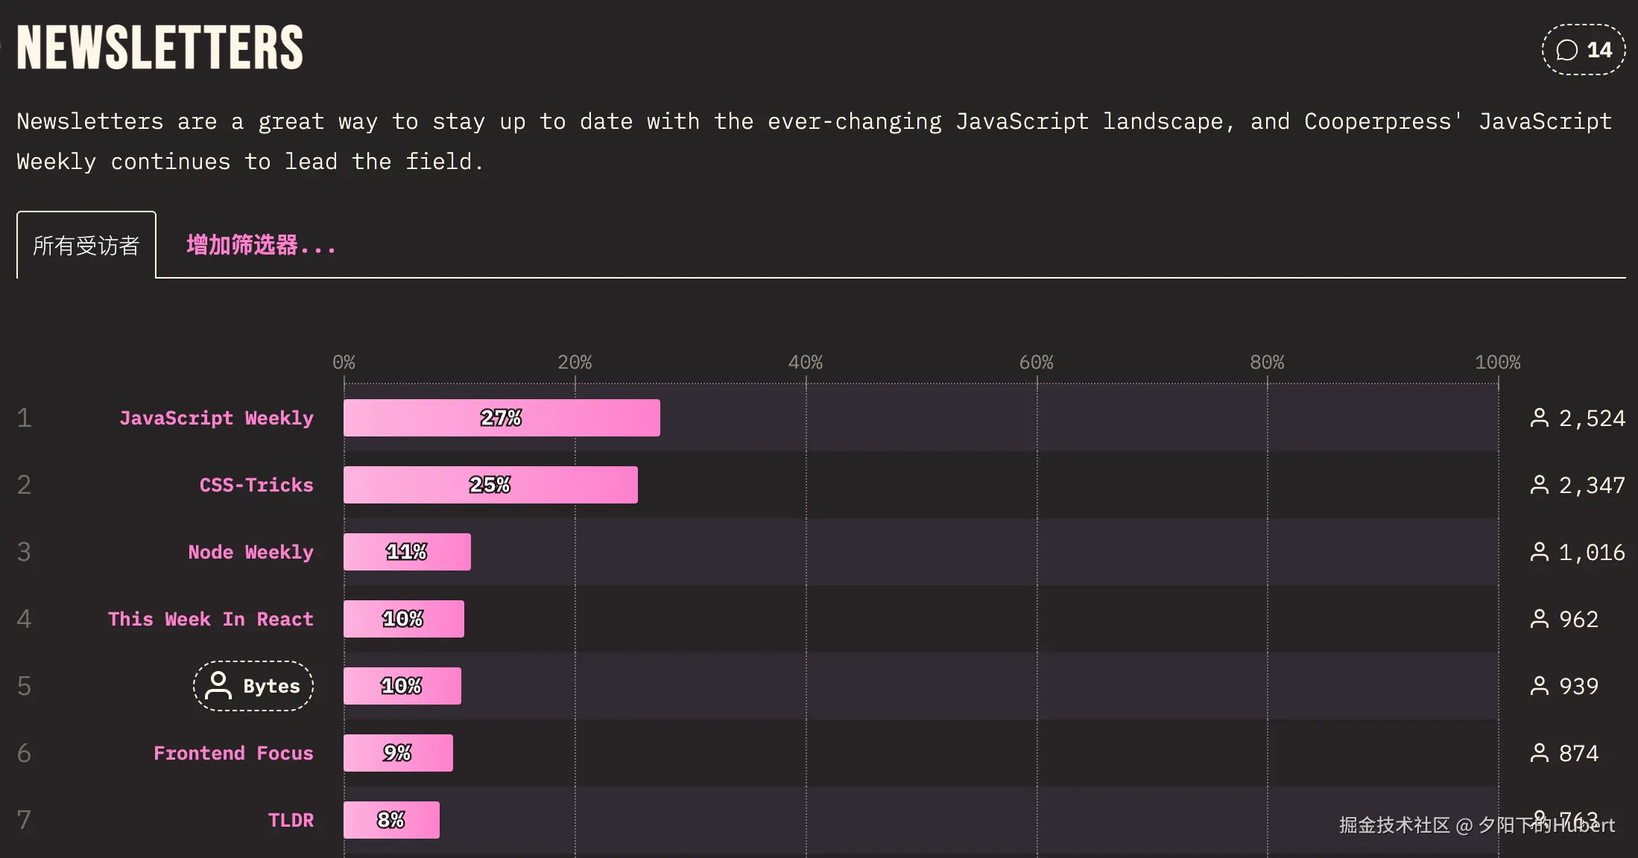
Task: Click the respondent icon beside 2,524
Action: (1539, 418)
